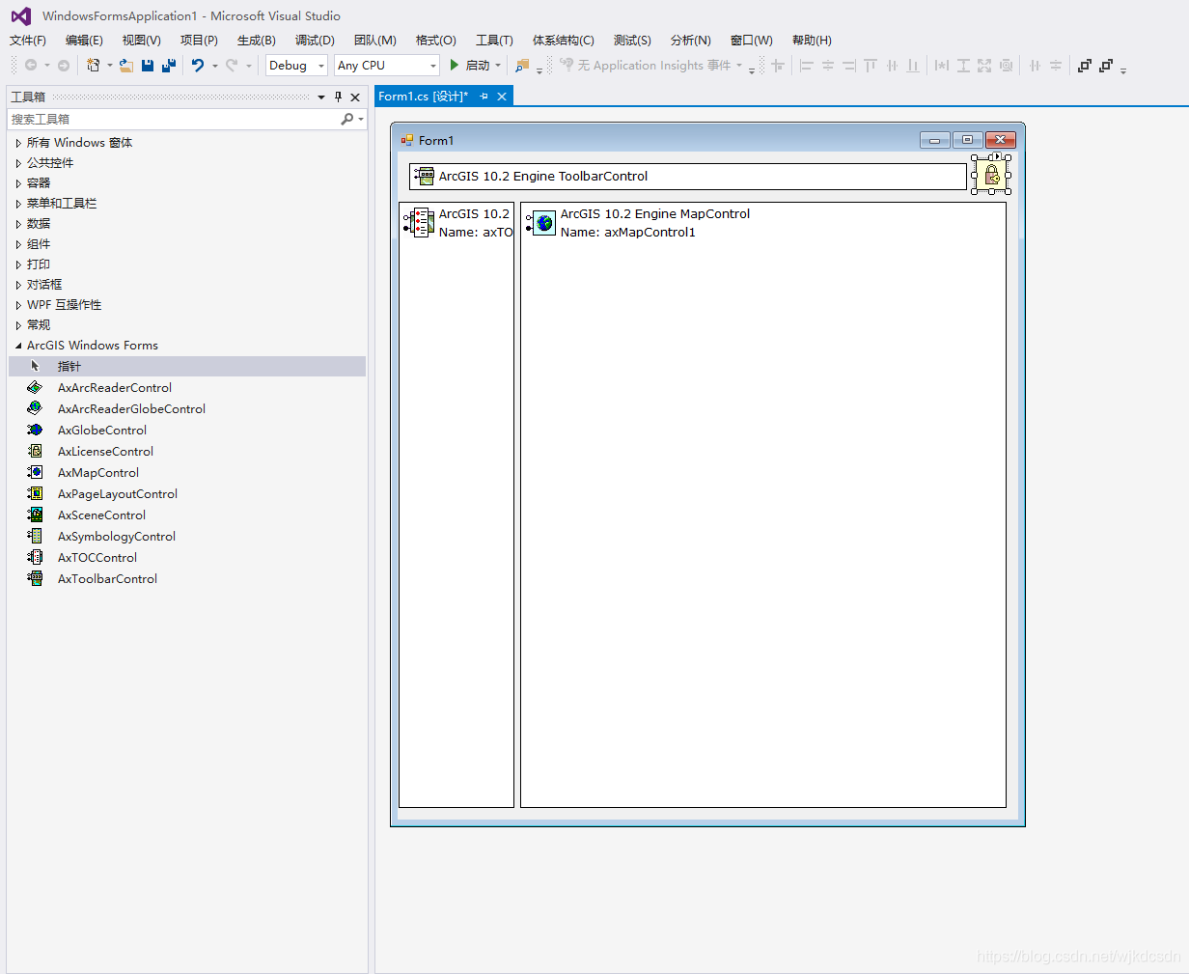Click the Undo toolbar icon
This screenshot has height=974, width=1189.
click(x=198, y=66)
